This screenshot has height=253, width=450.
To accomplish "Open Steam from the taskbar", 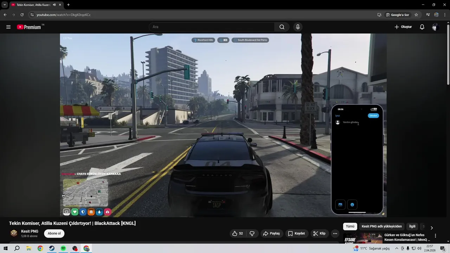I will [52, 248].
